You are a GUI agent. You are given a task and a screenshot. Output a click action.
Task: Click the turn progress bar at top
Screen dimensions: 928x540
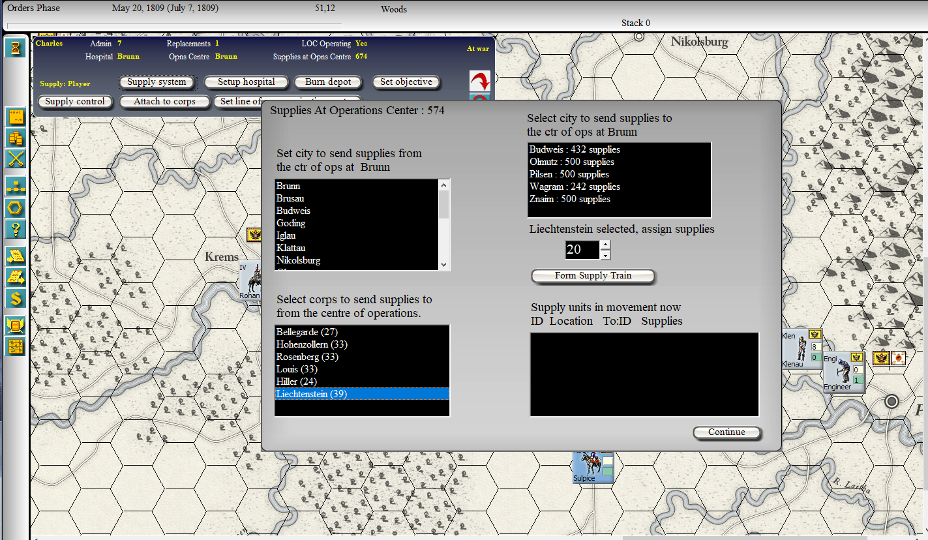175,25
